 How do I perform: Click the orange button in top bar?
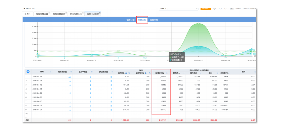206,8
